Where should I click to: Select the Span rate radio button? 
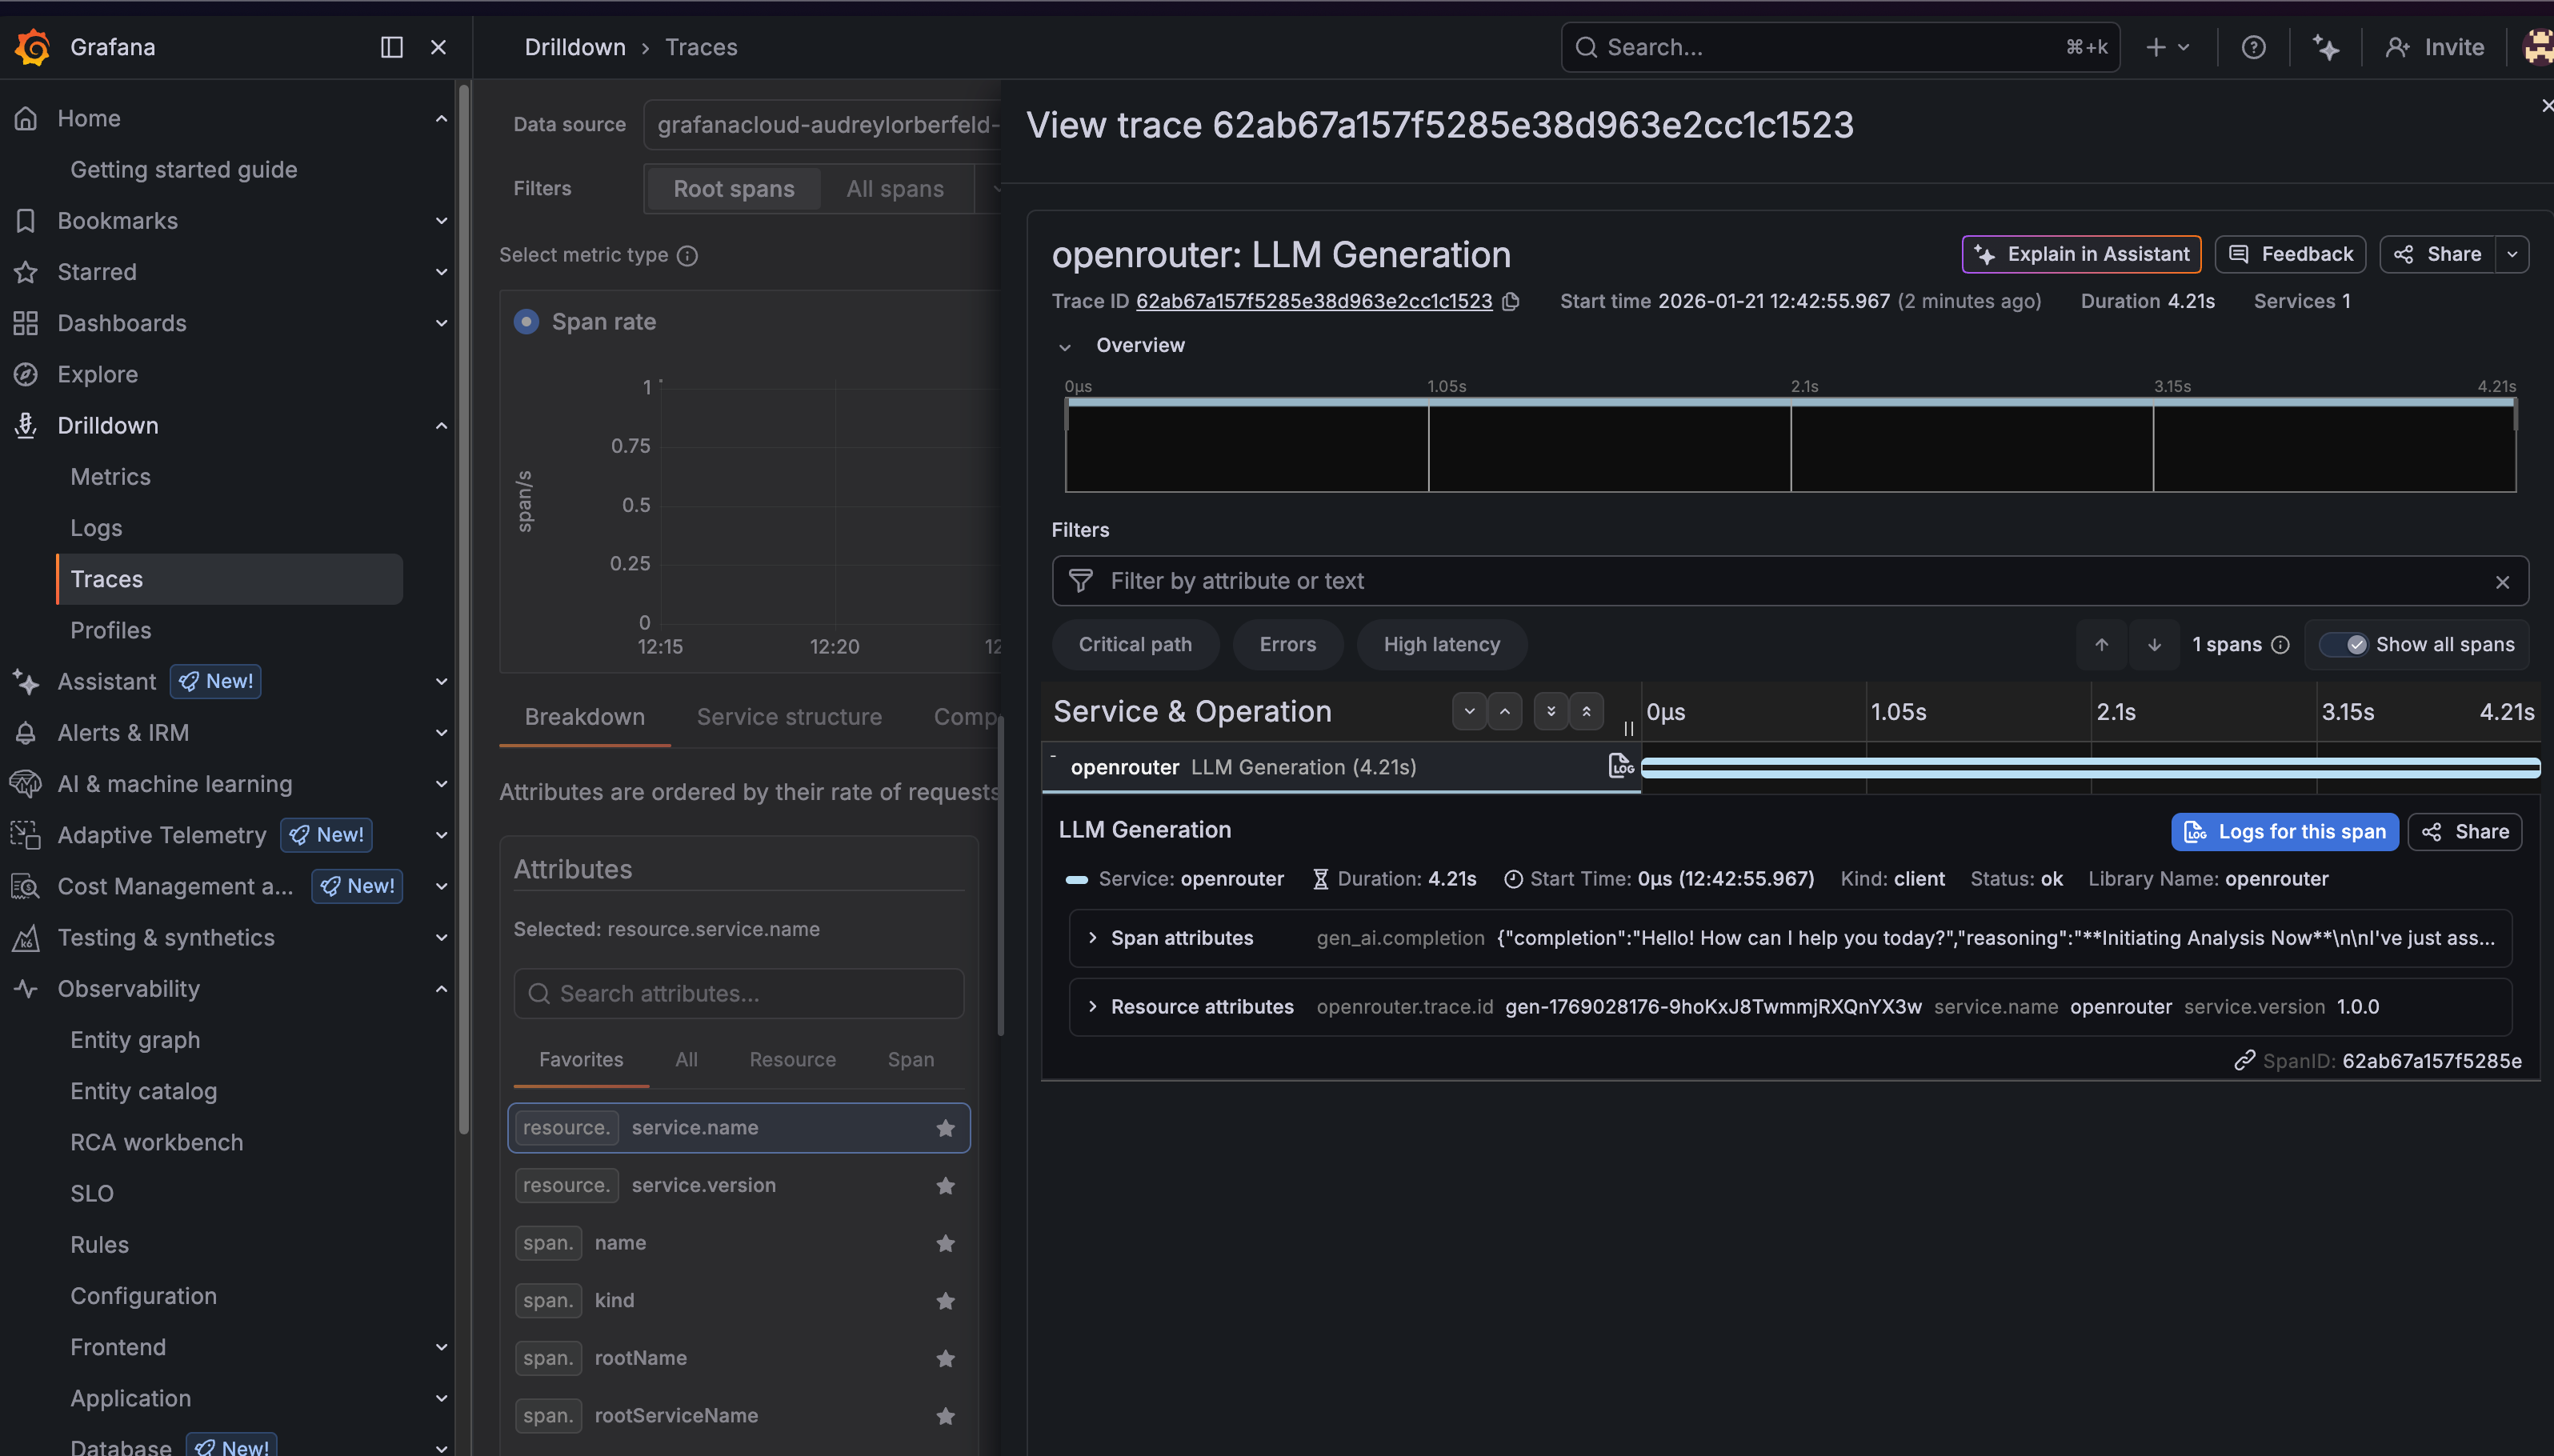pos(527,321)
